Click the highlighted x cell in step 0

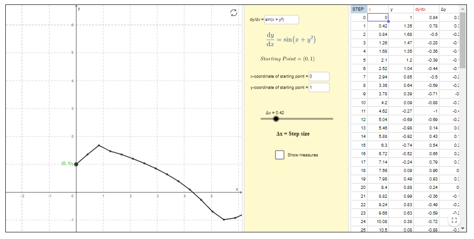point(378,18)
